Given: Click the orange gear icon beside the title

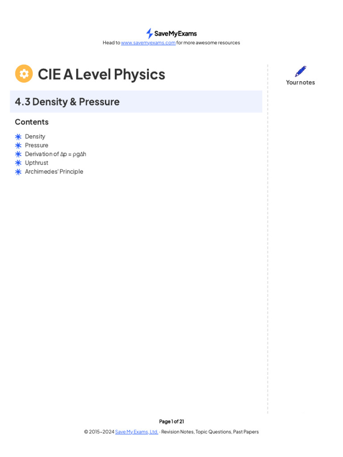Looking at the screenshot, I should point(24,74).
